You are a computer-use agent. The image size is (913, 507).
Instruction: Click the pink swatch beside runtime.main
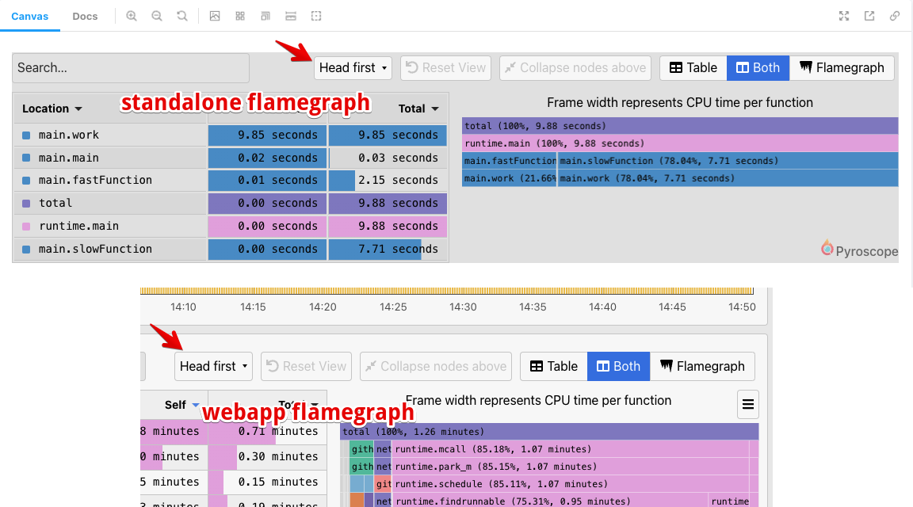point(26,226)
